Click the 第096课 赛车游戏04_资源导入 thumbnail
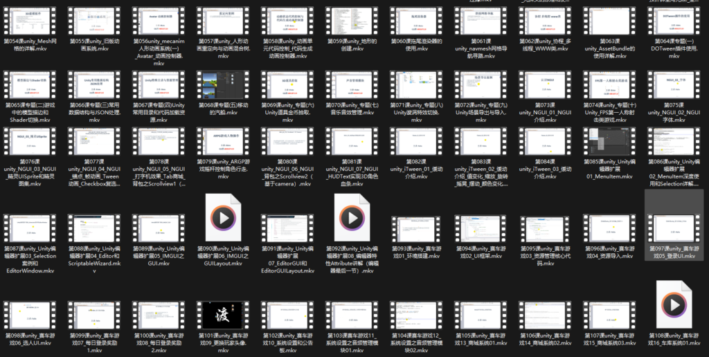709x357 pixels. click(609, 229)
